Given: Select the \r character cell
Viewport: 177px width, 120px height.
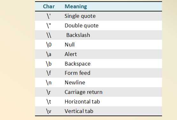Looking at the screenshot, I should pos(49,92).
